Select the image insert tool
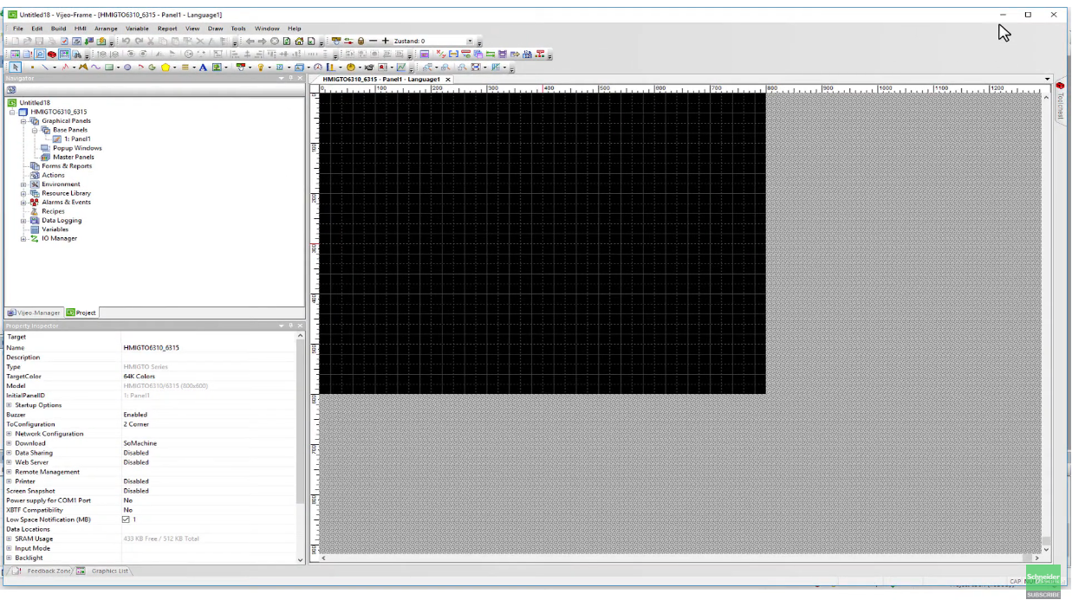 point(217,67)
